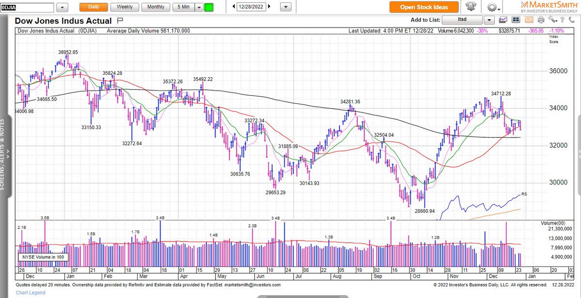Click the orange chart markup icon

click(x=528, y=20)
